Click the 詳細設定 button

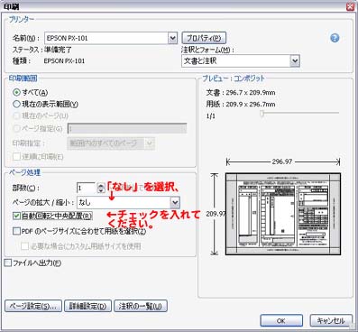(87, 306)
